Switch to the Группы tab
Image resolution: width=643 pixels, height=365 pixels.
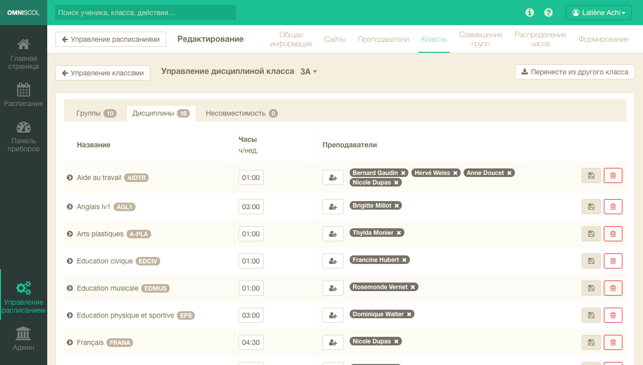coord(95,113)
